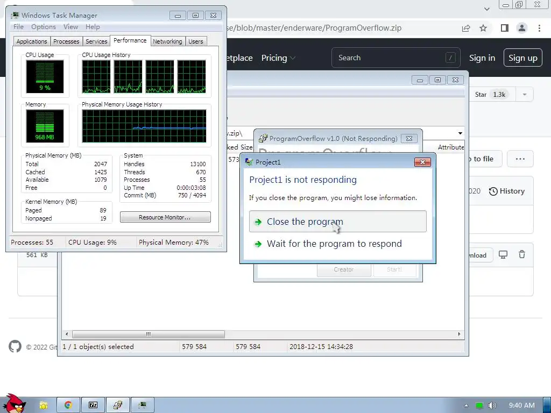Screen dimensions: 551x413
Task: Expand the browser tab search chevron
Action: click(486, 9)
